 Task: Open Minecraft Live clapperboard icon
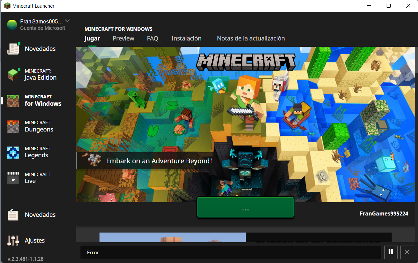pos(13,178)
